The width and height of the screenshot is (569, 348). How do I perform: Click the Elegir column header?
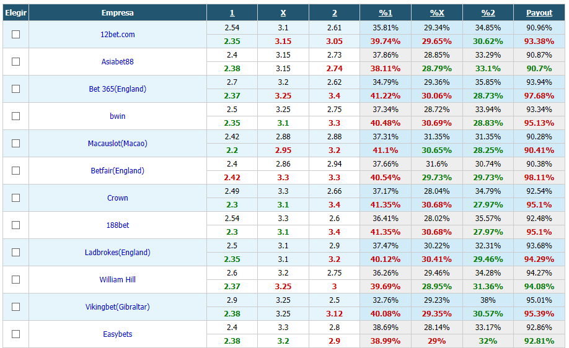(x=15, y=13)
